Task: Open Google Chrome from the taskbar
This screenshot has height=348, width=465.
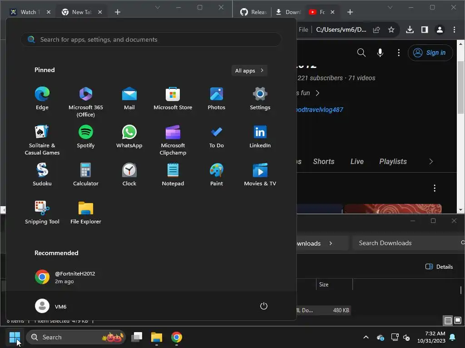Action: [x=177, y=337]
